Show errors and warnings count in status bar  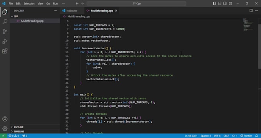coord(14,136)
